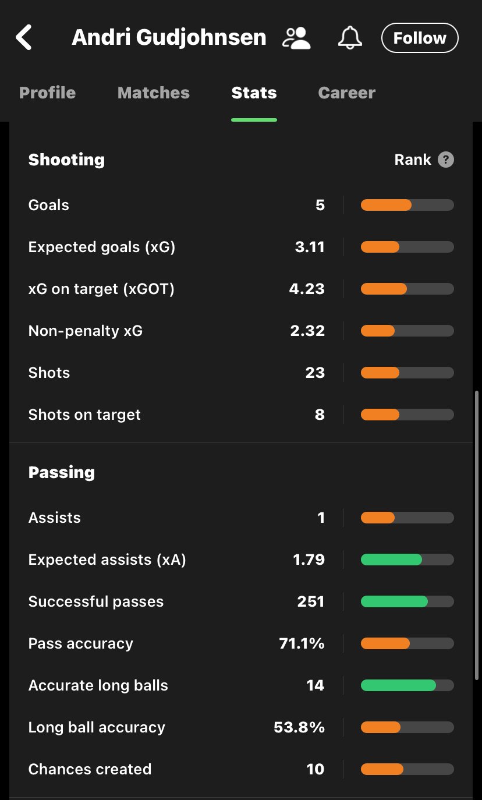Open the Rank help question mark

pos(446,160)
